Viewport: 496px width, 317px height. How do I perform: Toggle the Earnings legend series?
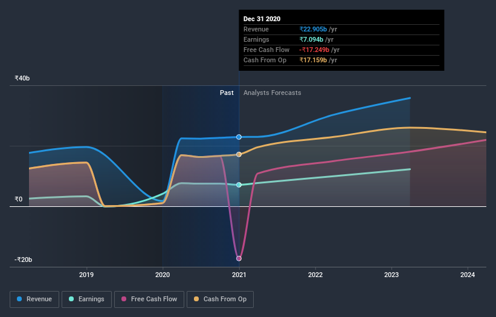click(86, 299)
